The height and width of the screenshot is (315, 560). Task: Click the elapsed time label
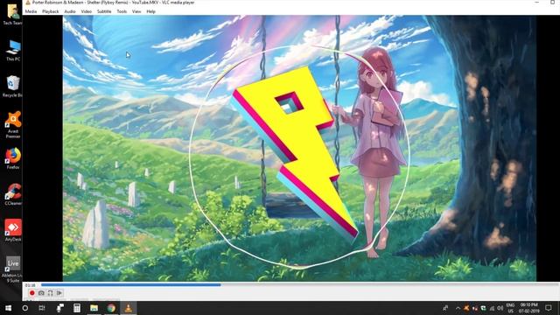point(31,285)
